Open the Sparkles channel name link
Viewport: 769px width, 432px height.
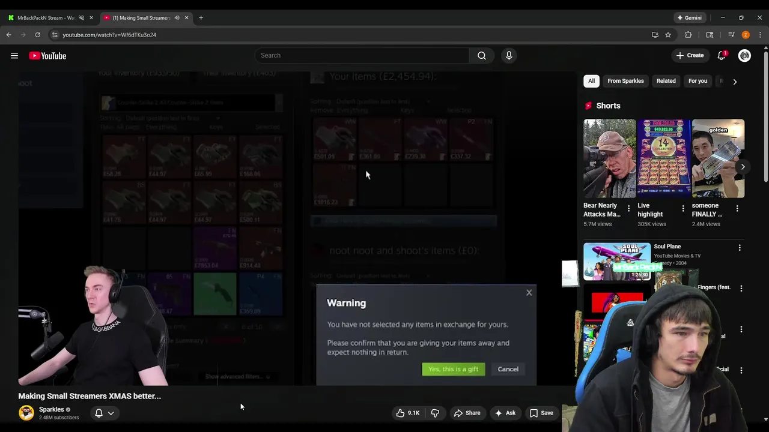click(51, 409)
